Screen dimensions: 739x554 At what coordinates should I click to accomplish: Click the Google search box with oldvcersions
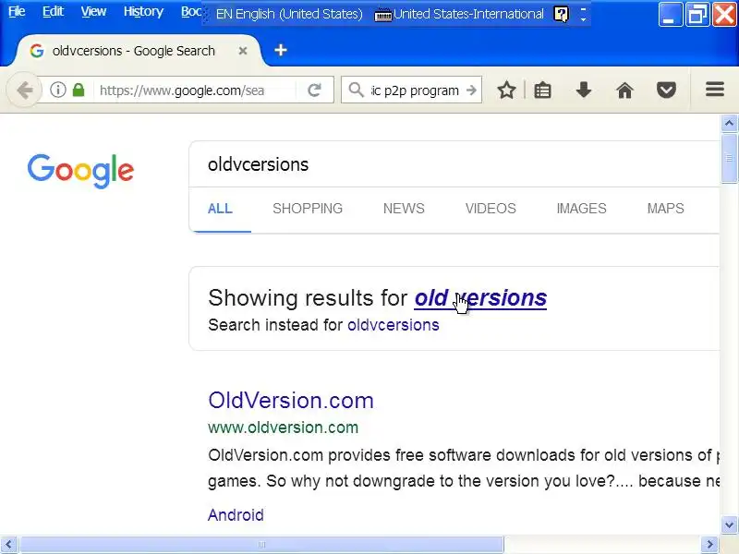(x=454, y=164)
